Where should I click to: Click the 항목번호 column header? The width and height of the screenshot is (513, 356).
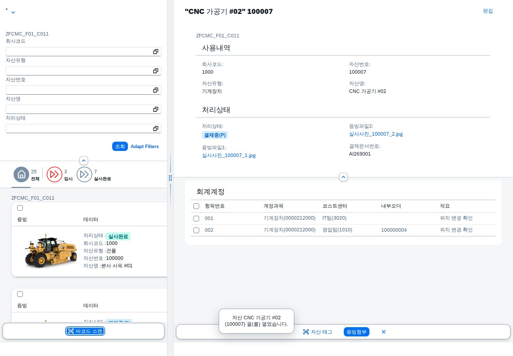[x=214, y=206]
